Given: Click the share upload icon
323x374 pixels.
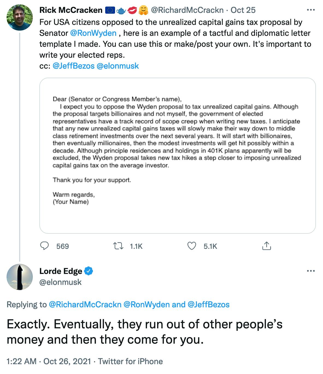Looking at the screenshot, I should (266, 246).
